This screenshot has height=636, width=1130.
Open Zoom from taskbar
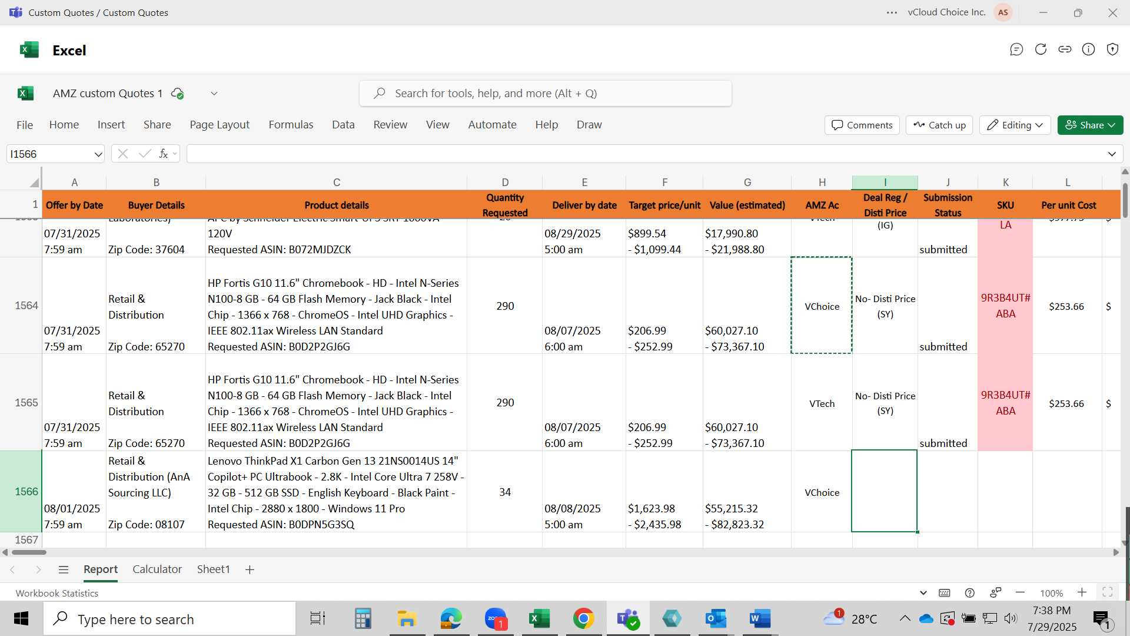(496, 618)
